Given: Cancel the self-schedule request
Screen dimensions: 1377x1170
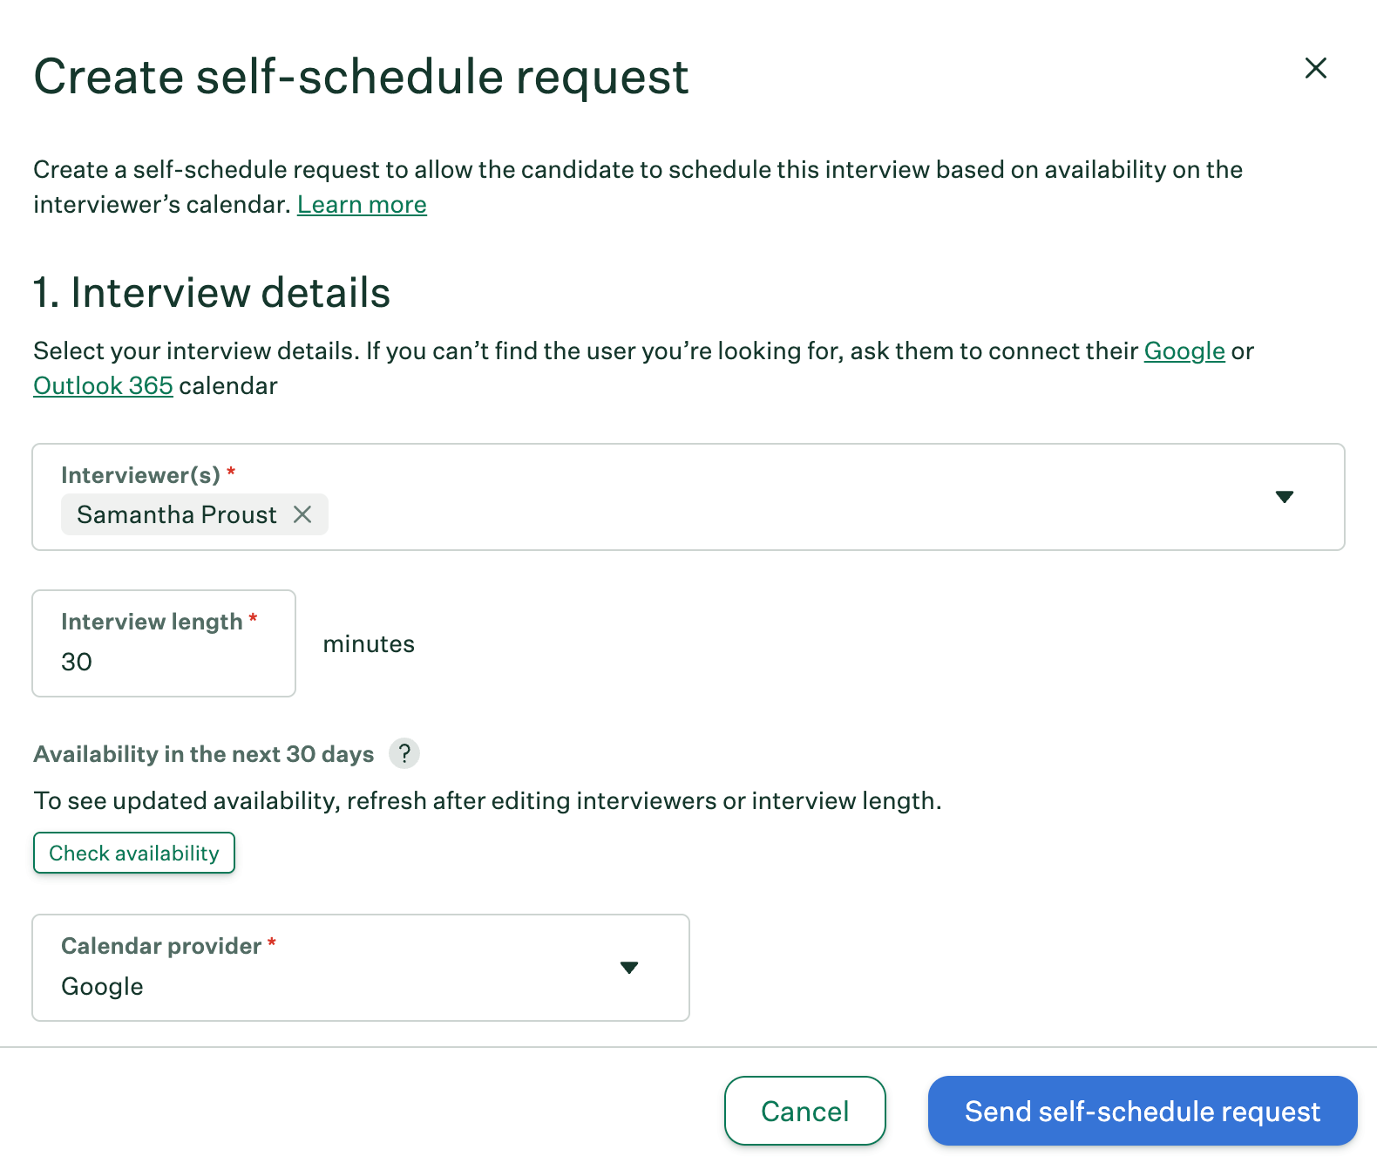Looking at the screenshot, I should (804, 1112).
